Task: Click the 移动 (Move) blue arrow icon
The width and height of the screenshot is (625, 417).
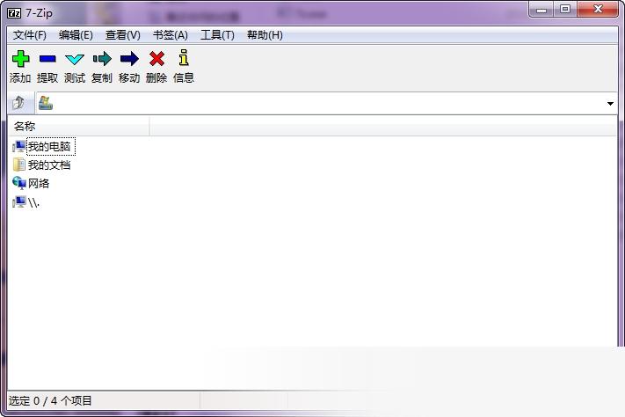Action: click(x=129, y=59)
